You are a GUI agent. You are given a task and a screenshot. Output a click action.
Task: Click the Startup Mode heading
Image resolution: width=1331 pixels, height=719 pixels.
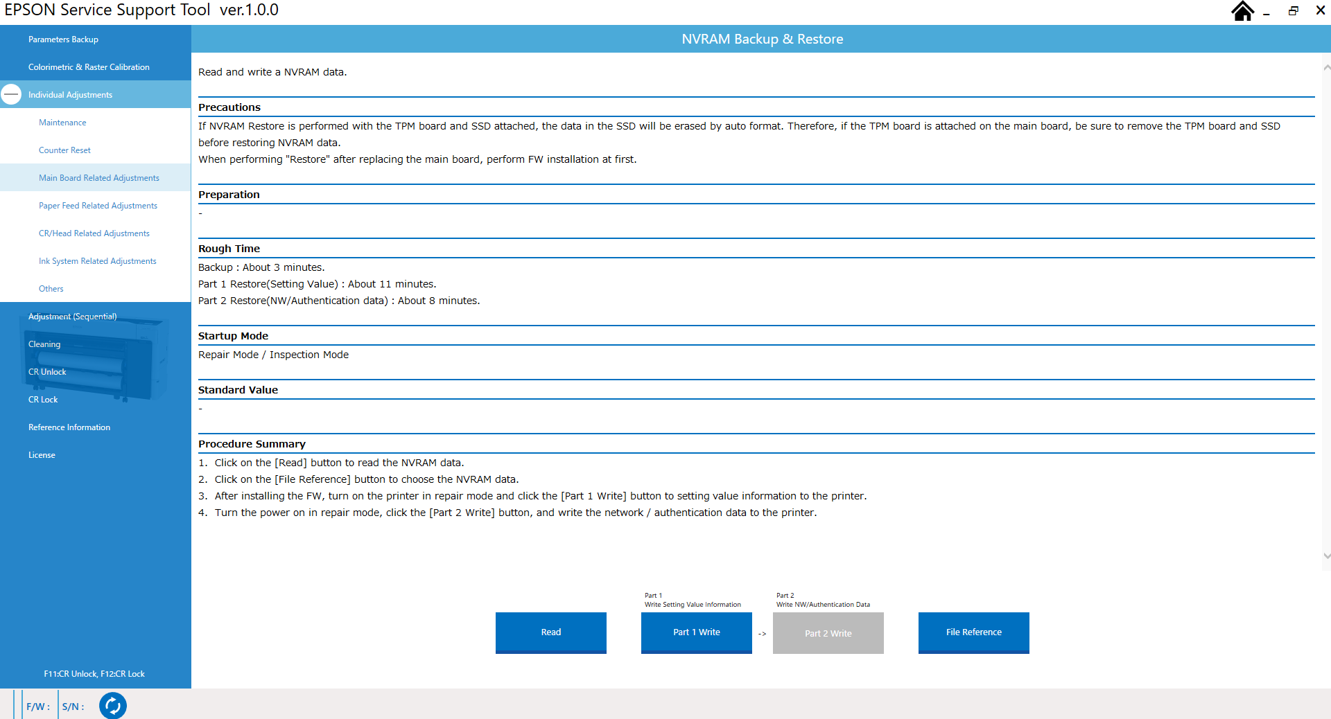[233, 336]
